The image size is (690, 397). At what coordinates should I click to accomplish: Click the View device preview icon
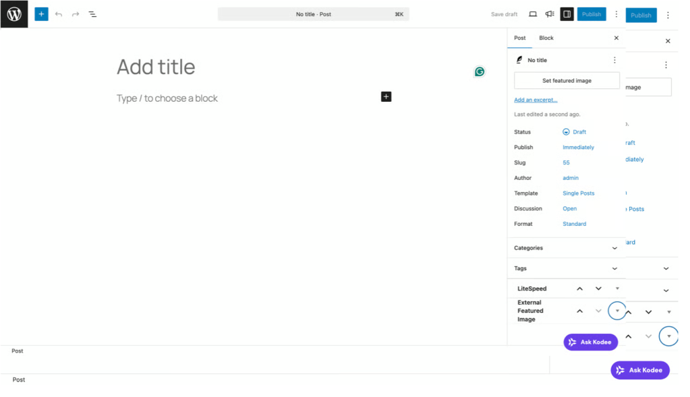point(533,14)
